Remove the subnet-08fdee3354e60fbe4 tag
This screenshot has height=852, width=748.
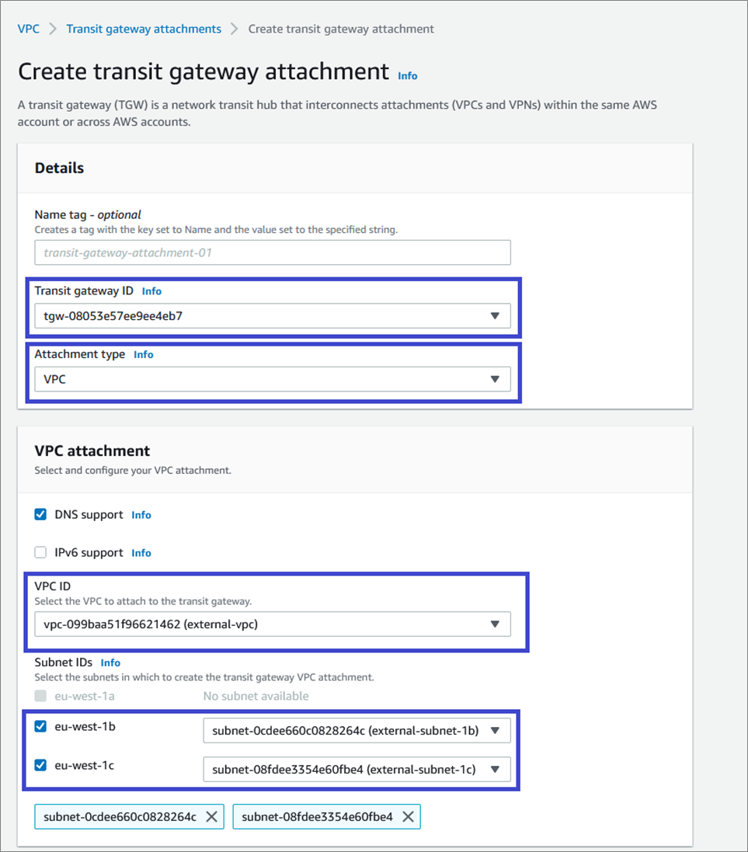(x=408, y=816)
